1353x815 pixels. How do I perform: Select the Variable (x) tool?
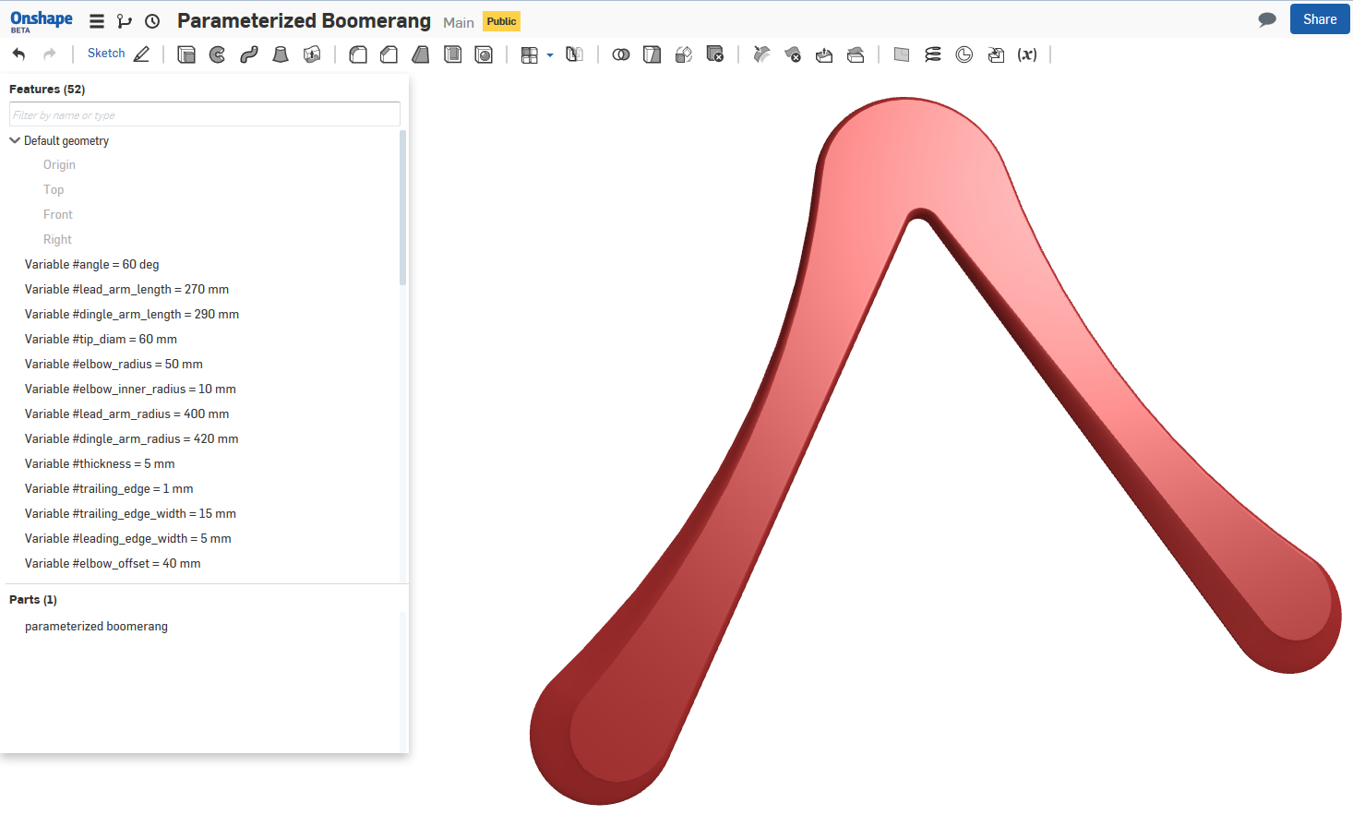coord(1027,54)
